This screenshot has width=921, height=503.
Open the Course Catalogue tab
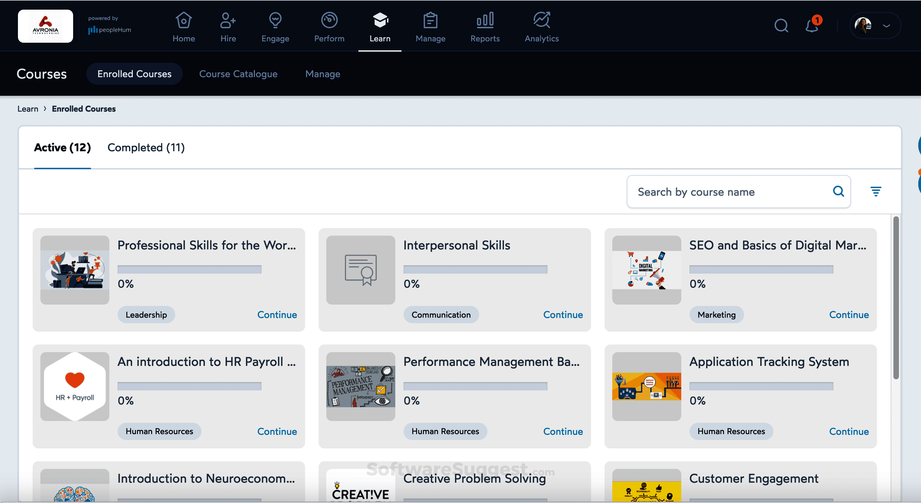click(x=238, y=74)
